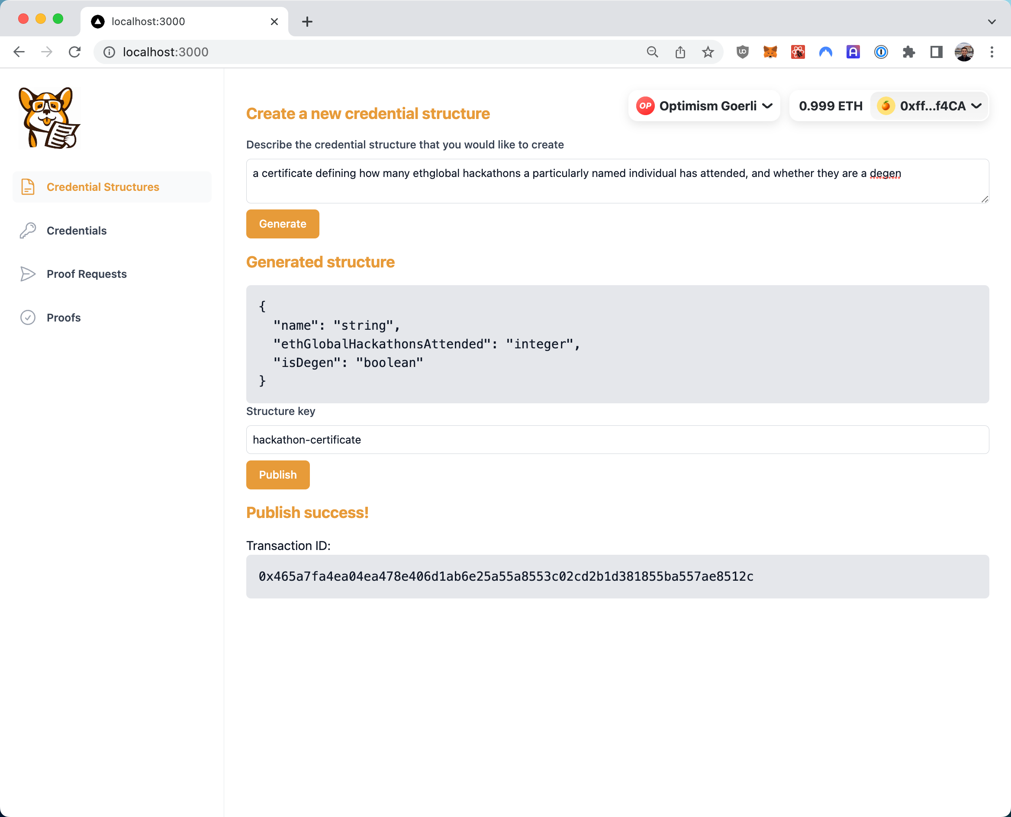The width and height of the screenshot is (1011, 817).
Task: Click the transaction ID text field
Action: click(618, 576)
